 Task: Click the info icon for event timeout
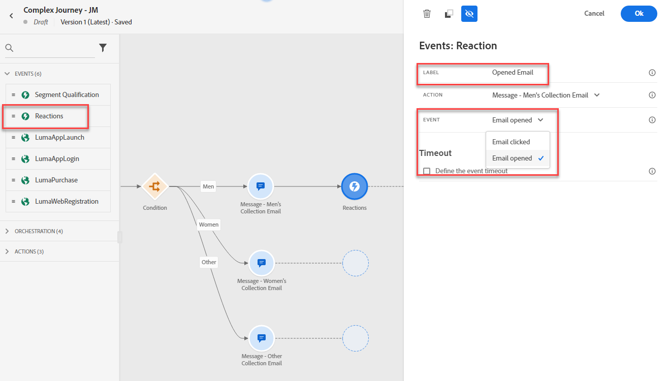pos(652,171)
